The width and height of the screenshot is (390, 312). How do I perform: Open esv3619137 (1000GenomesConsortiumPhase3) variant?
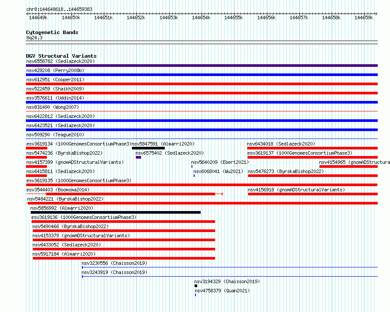[300, 153]
